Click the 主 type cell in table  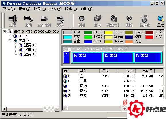(x=82, y=76)
